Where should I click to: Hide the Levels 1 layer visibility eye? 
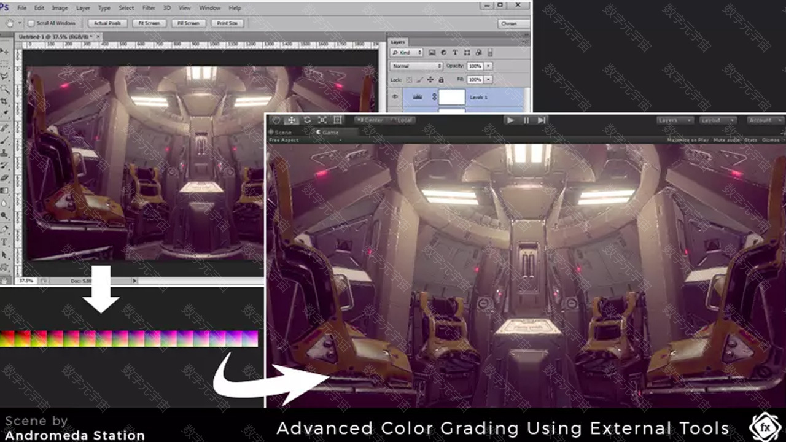point(395,96)
